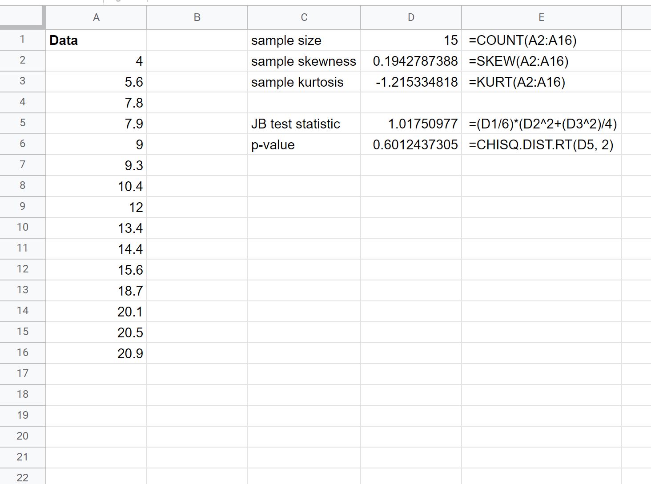Image resolution: width=651 pixels, height=484 pixels.
Task: Click the 'p-value' label cell
Action: click(x=304, y=144)
